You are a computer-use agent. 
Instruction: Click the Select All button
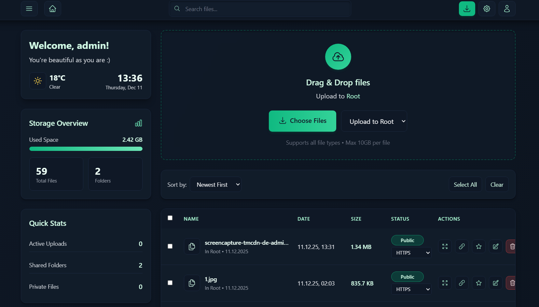click(465, 184)
